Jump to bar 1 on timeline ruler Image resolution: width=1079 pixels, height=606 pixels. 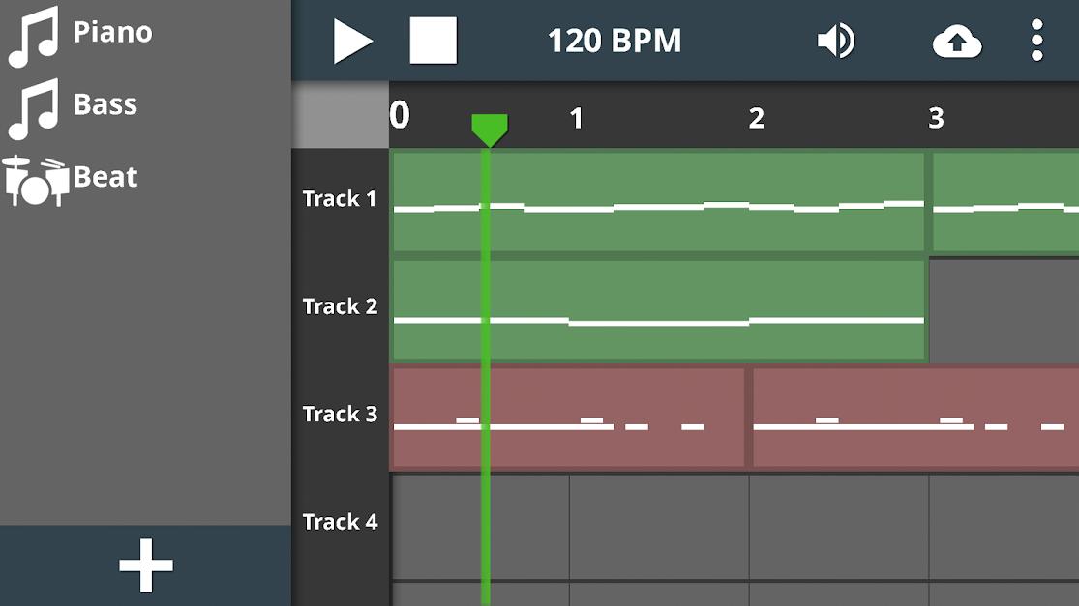point(577,118)
